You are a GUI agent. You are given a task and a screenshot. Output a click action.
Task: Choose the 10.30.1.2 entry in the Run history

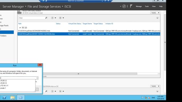pyautogui.click(x=18, y=80)
